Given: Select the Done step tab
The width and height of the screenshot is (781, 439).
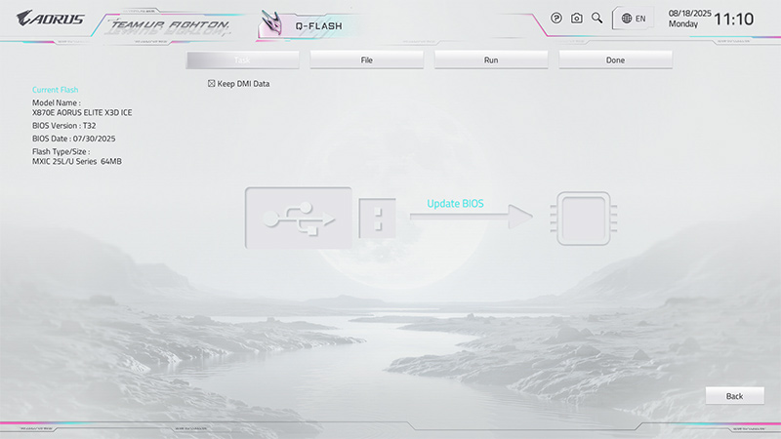Looking at the screenshot, I should pyautogui.click(x=615, y=60).
